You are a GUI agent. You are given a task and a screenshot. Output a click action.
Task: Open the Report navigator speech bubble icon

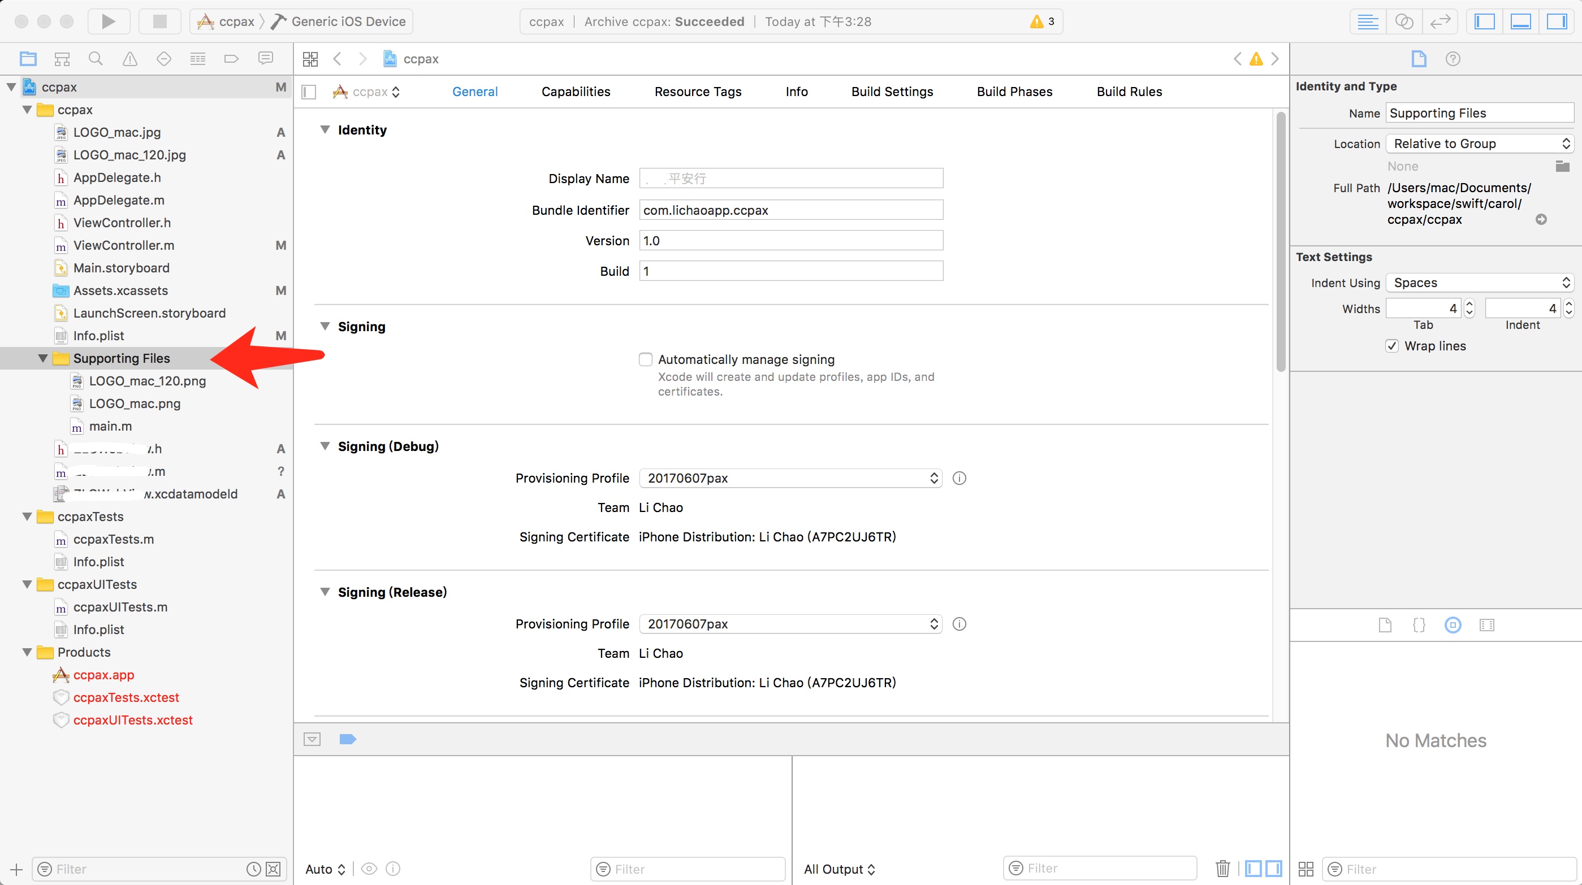click(265, 59)
